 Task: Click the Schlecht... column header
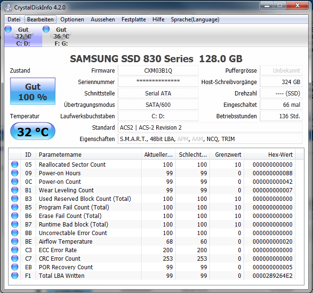click(x=193, y=154)
